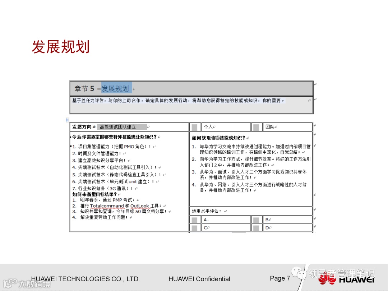
Task: Expand the 章节 5 发展规划 section header
Action: point(190,88)
